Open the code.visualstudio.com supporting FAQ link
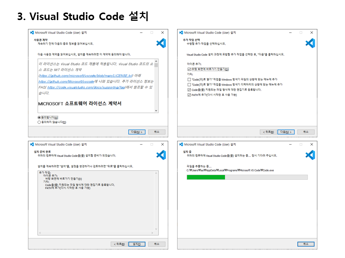345x258 pixels. pos(86,87)
